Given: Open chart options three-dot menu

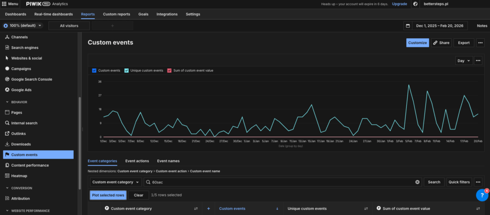Looking at the screenshot, I should pos(478,61).
